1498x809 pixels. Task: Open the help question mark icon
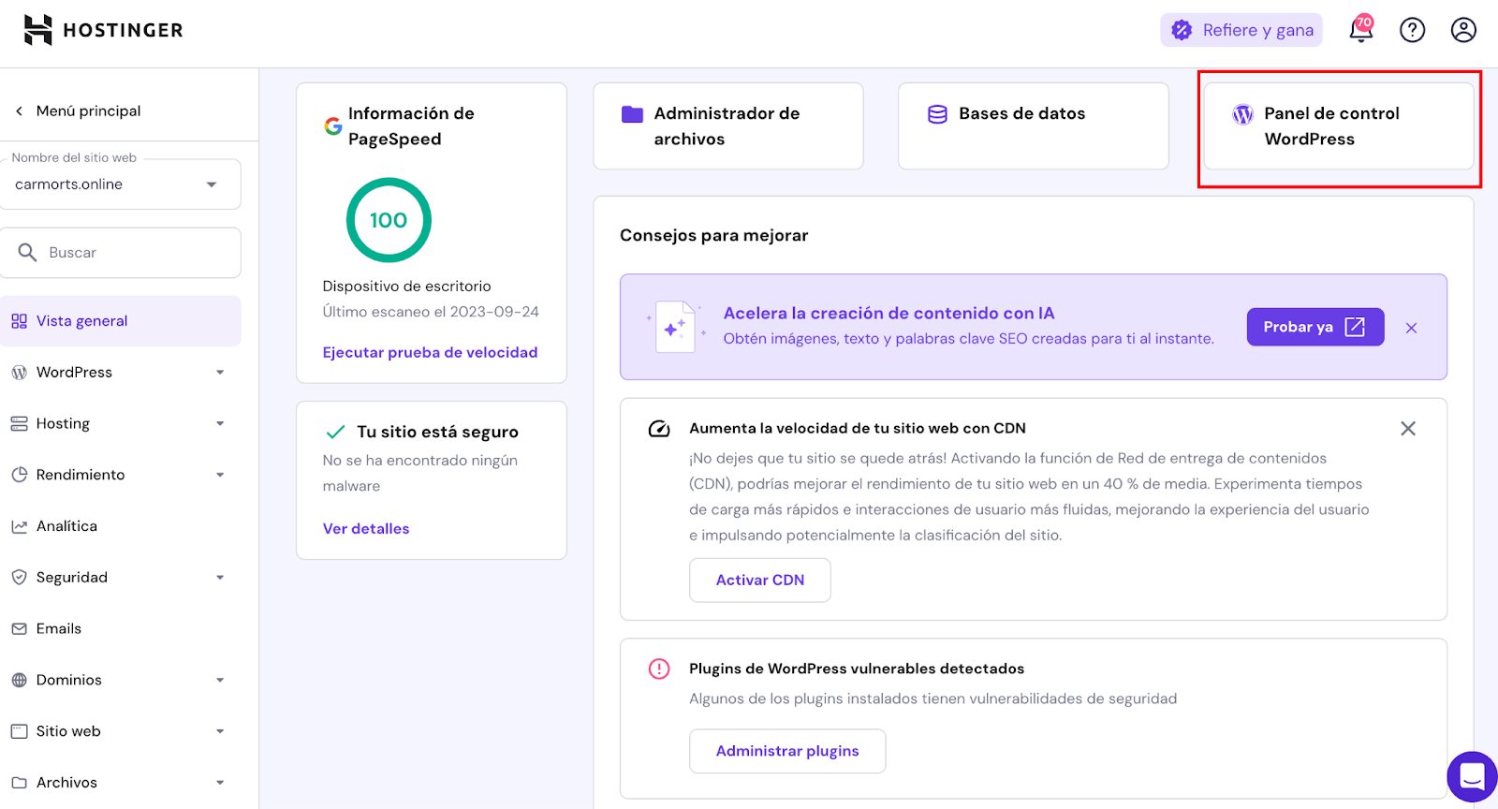1412,30
